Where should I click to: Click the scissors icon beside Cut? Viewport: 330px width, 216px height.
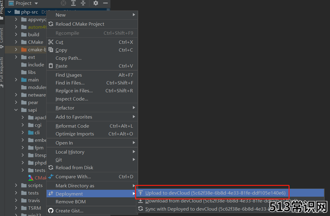pos(51,42)
